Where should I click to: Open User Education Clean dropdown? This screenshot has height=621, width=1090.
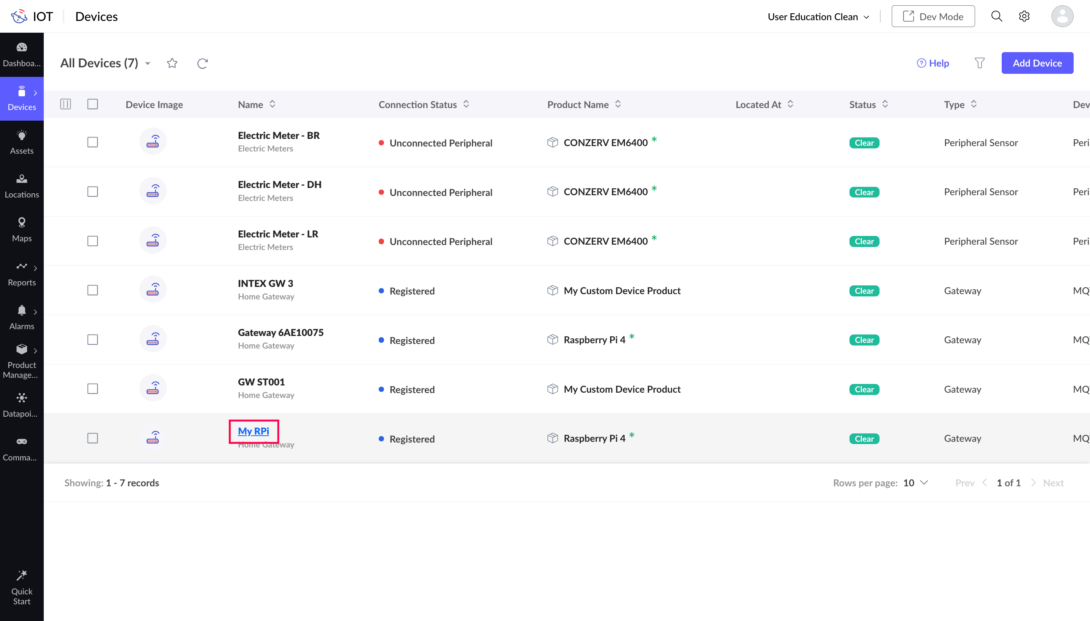click(x=818, y=17)
